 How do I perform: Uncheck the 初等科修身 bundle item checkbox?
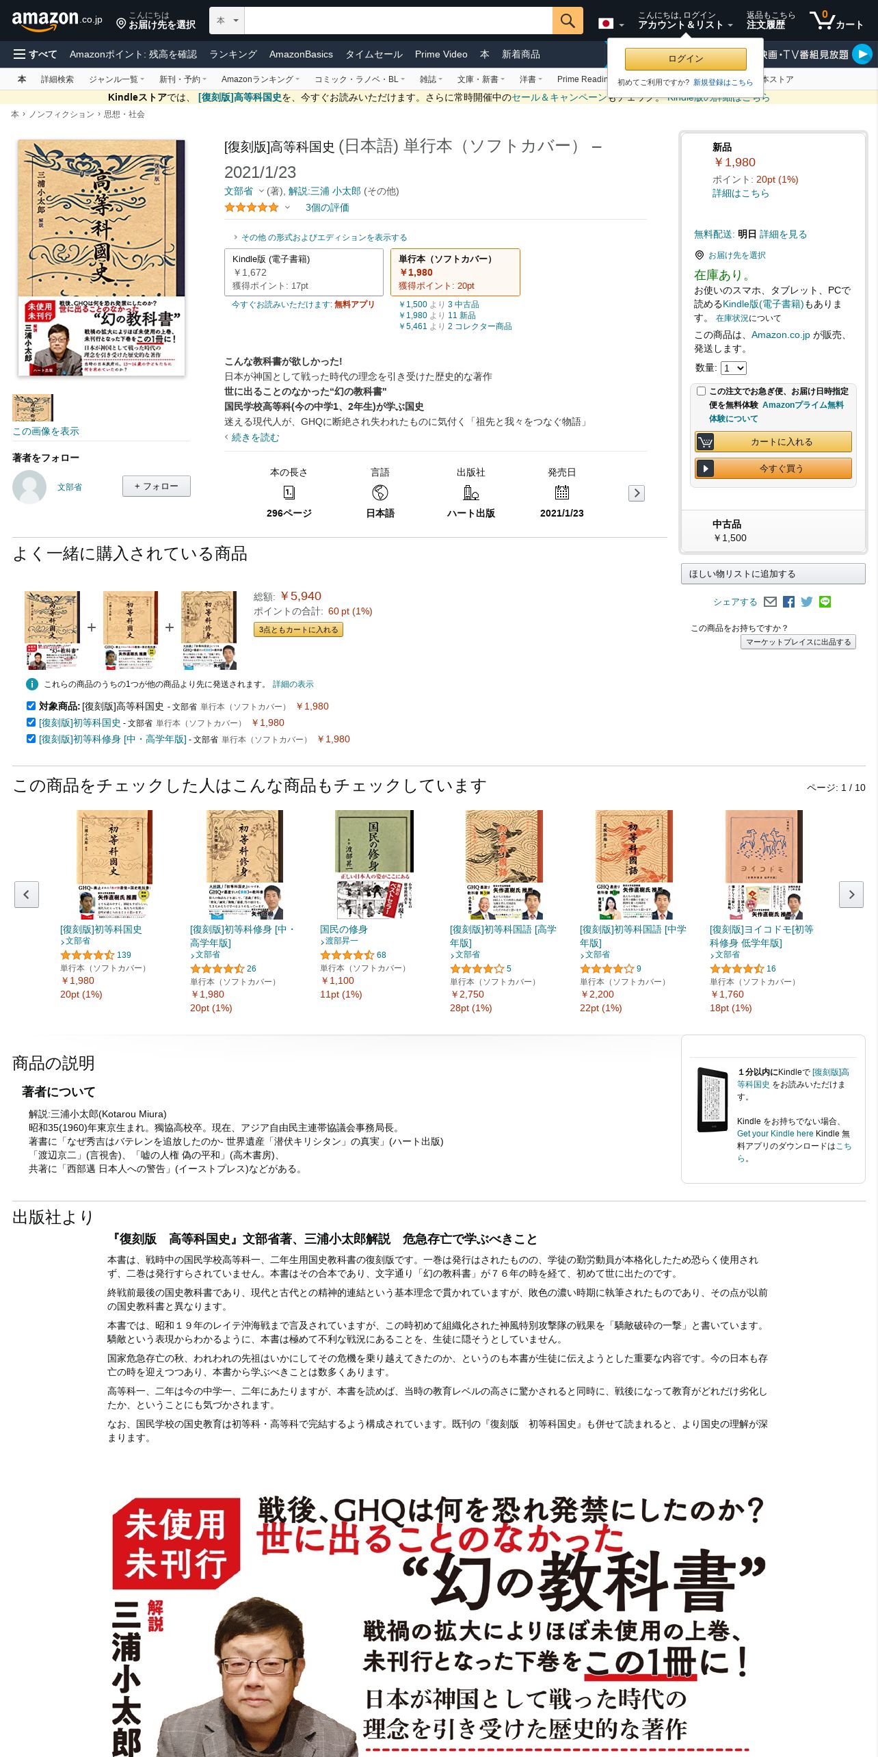[x=31, y=739]
